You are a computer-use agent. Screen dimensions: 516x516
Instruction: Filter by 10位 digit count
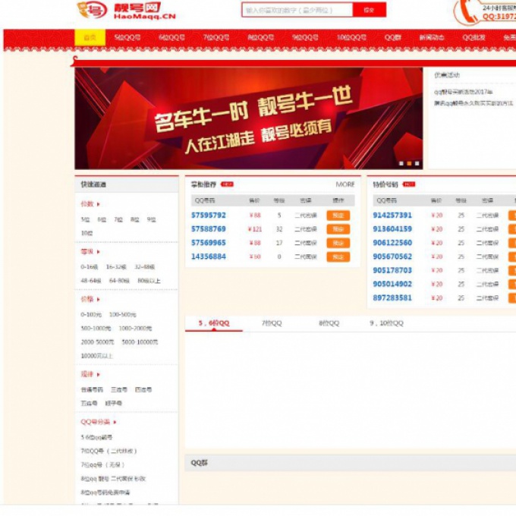point(87,233)
